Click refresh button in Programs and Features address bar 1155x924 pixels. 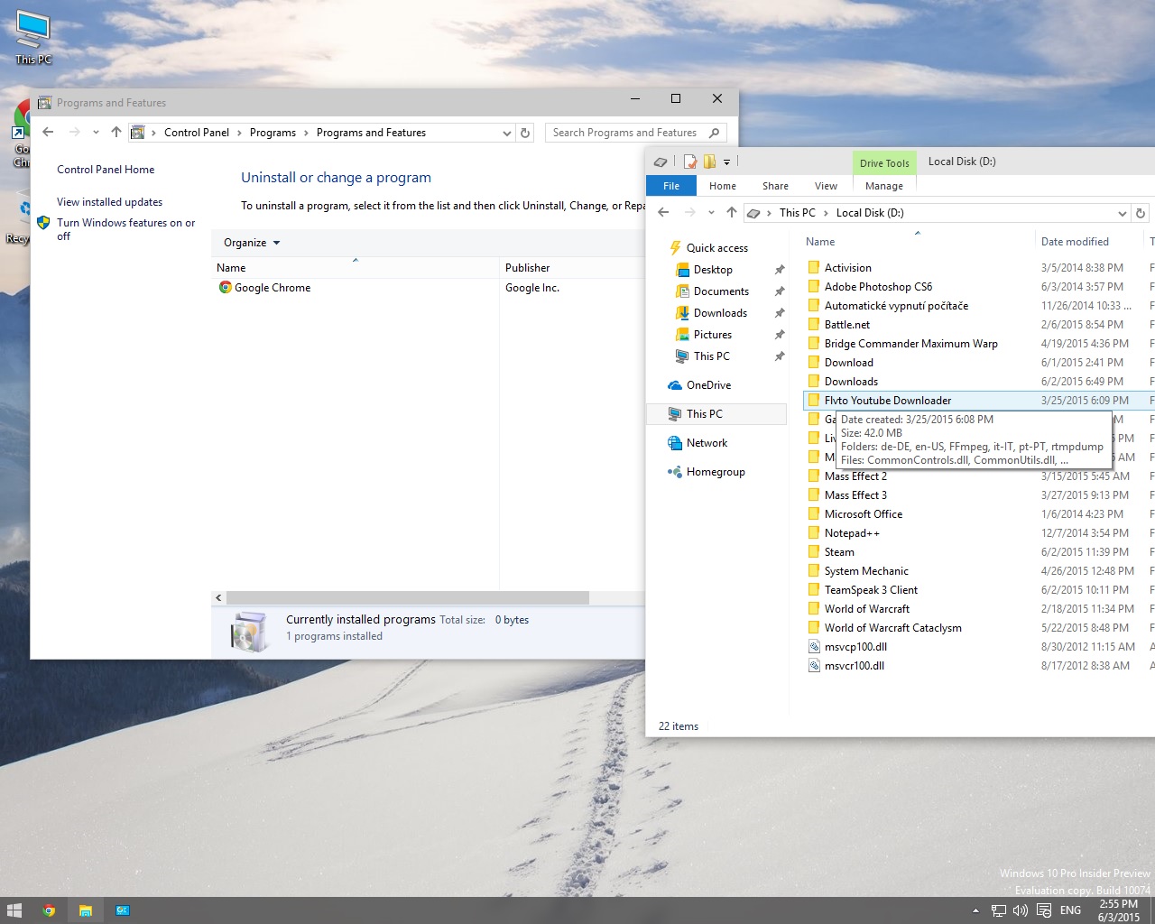click(x=525, y=133)
